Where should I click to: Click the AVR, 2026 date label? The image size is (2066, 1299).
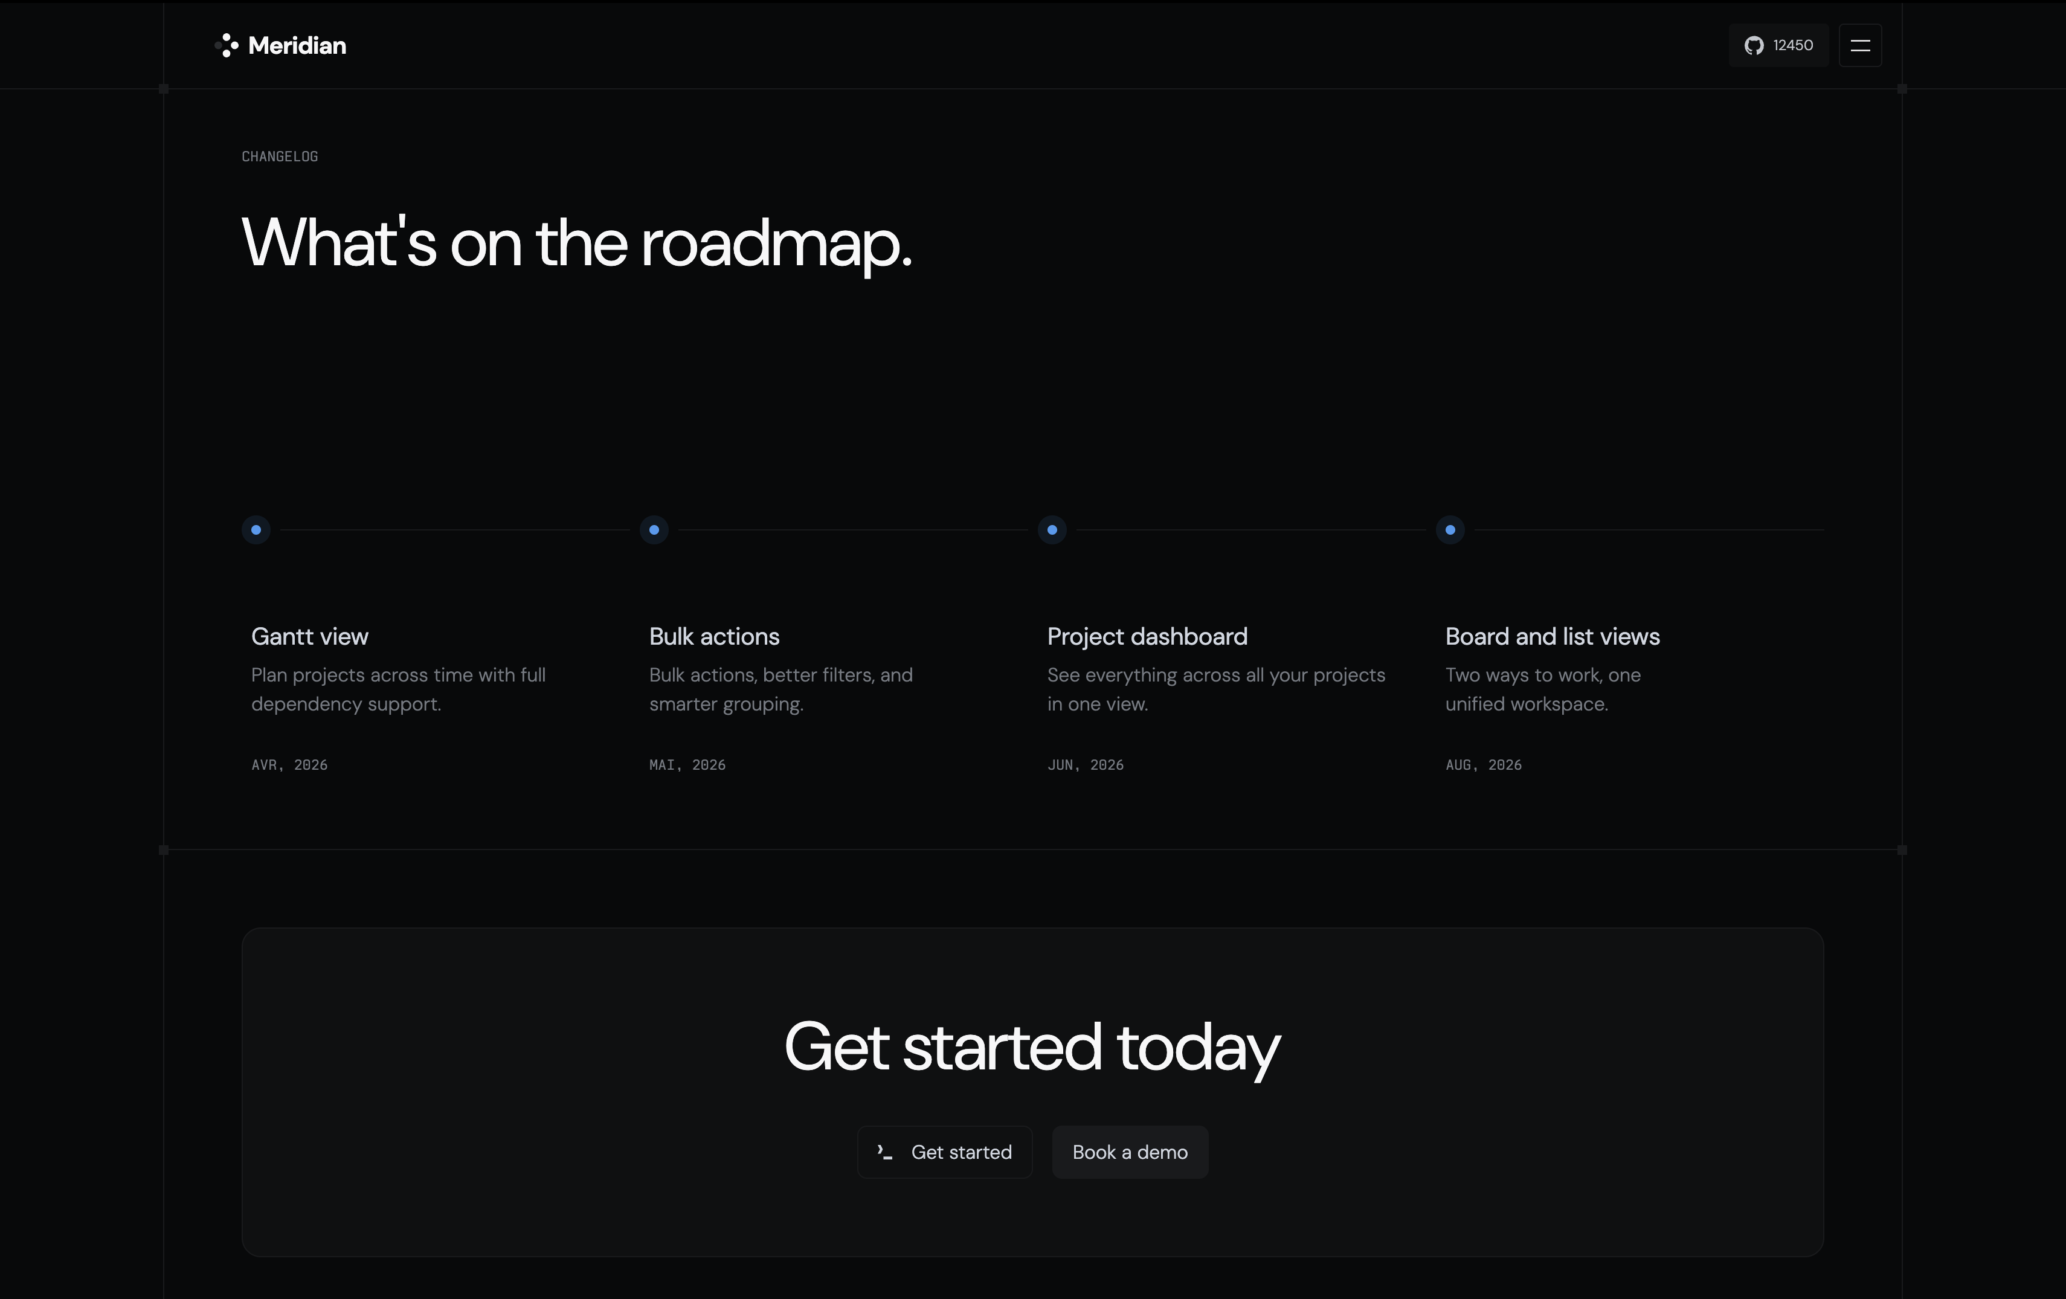289,764
